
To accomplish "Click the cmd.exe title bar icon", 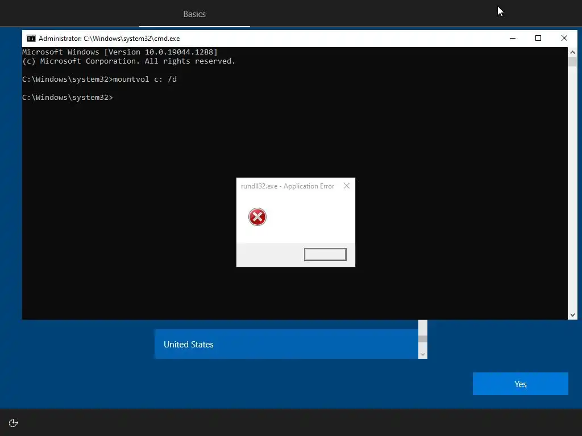I will tap(31, 39).
